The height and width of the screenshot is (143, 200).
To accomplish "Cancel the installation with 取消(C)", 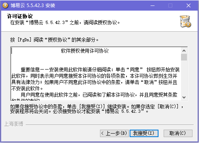I will pos(178,133).
